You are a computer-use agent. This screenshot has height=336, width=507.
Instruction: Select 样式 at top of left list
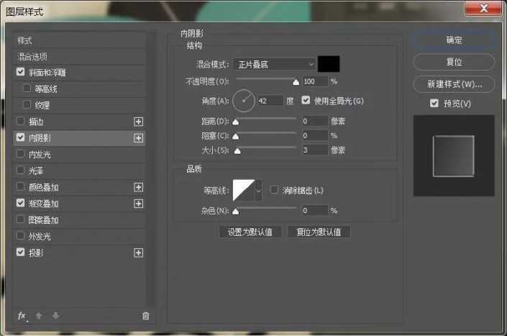25,40
